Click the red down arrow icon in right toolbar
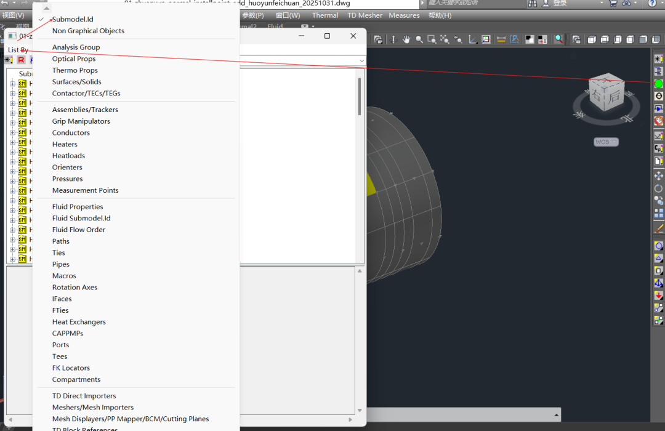665x431 pixels. 658,296
